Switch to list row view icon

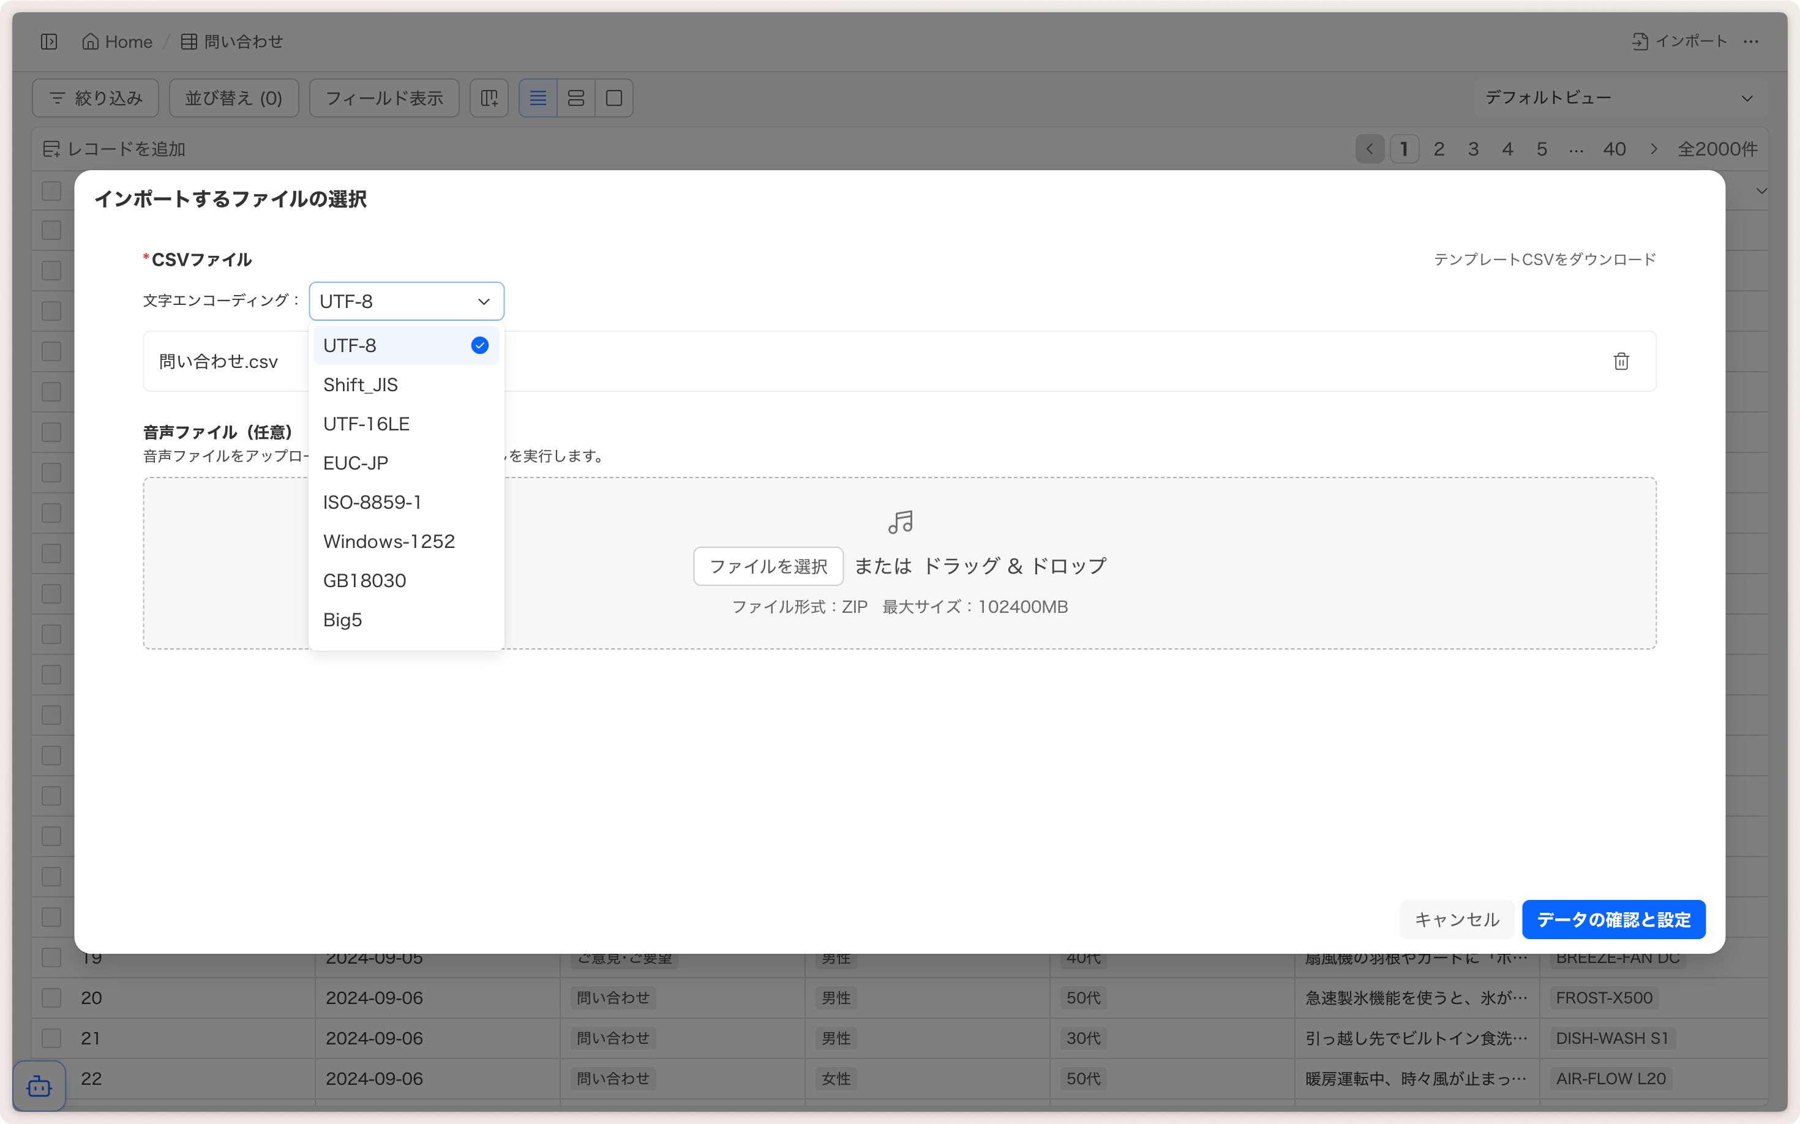pyautogui.click(x=538, y=98)
